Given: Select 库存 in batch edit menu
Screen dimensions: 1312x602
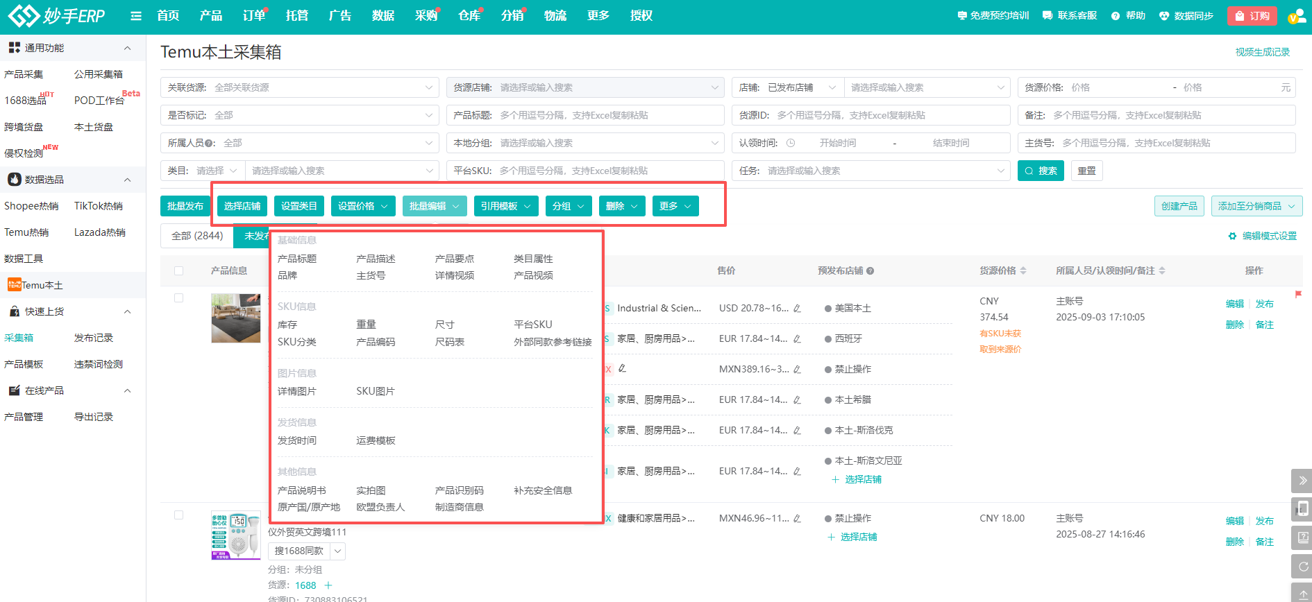Looking at the screenshot, I should coord(287,325).
